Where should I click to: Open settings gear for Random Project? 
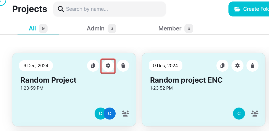pos(108,66)
